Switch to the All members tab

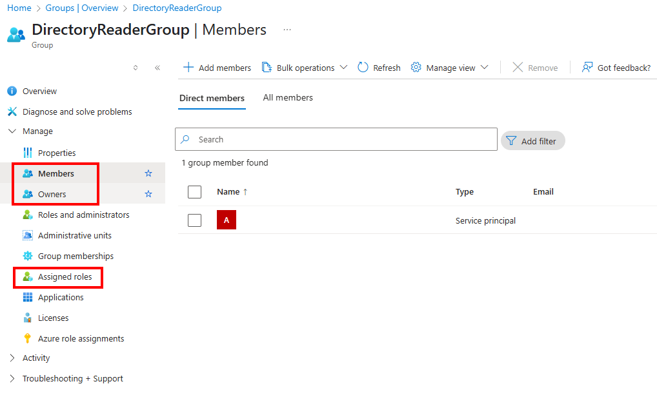click(x=288, y=98)
